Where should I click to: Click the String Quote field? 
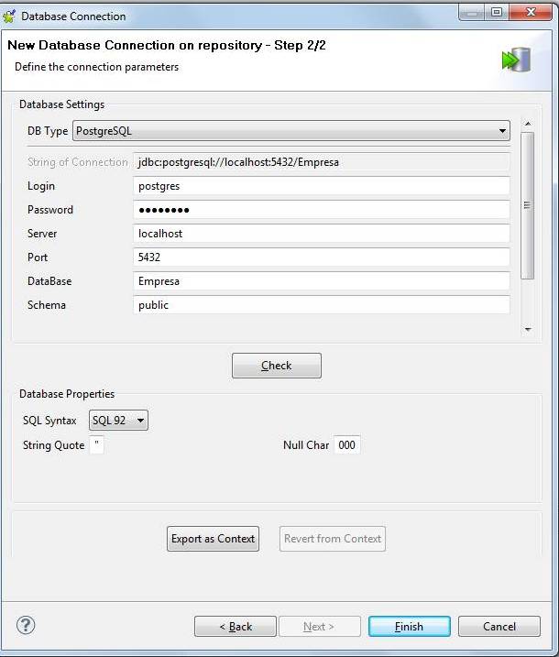tap(97, 445)
